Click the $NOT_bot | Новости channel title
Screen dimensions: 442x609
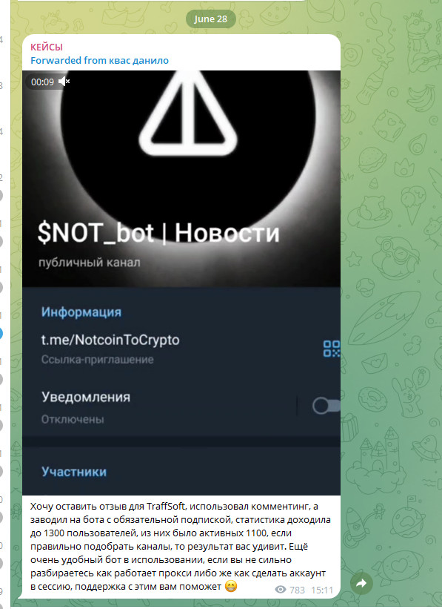point(158,233)
